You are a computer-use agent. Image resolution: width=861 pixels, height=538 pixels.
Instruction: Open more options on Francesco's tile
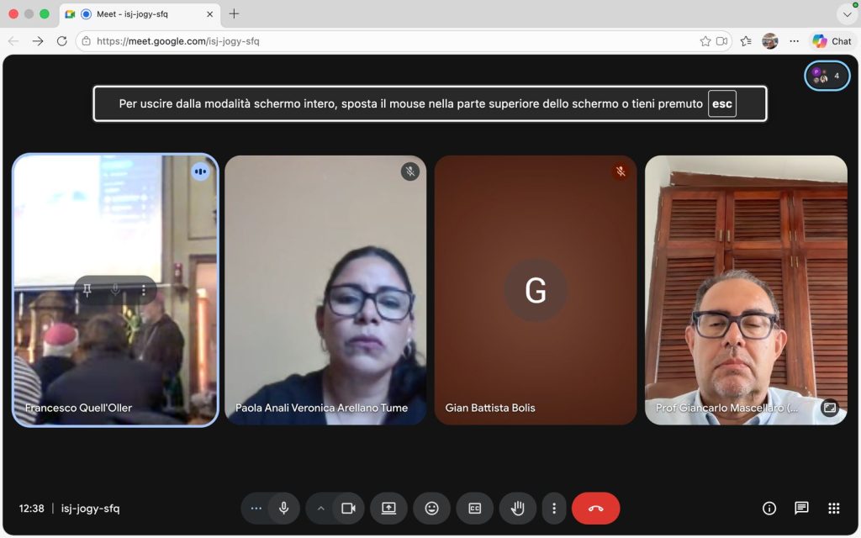coord(144,290)
